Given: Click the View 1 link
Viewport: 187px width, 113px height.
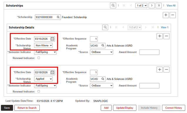Looking at the screenshot, I should pyautogui.click(x=165, y=28).
